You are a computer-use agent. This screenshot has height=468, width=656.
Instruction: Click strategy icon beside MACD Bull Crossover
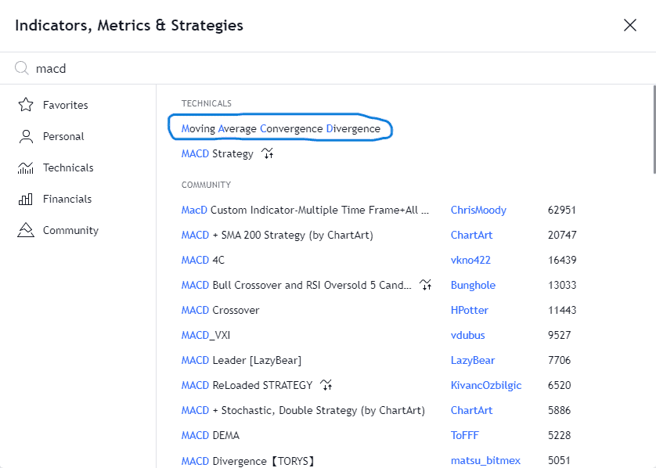pos(426,285)
